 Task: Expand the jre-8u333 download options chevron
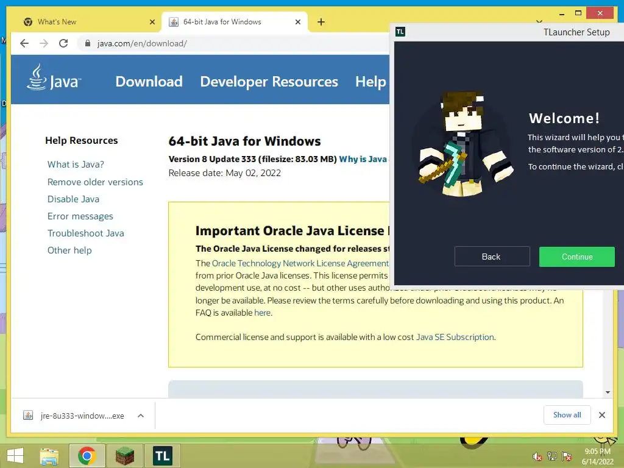(x=141, y=416)
